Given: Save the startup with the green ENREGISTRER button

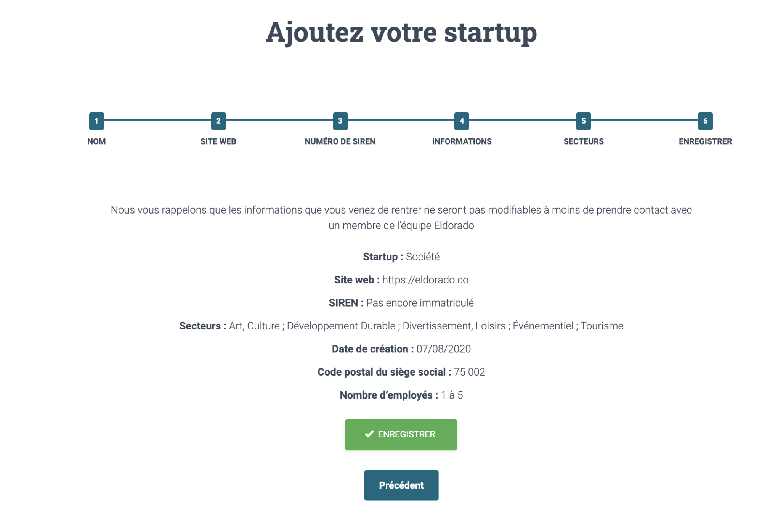Looking at the screenshot, I should (x=401, y=434).
